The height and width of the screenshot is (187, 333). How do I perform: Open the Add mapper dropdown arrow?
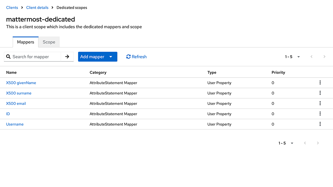(x=111, y=56)
